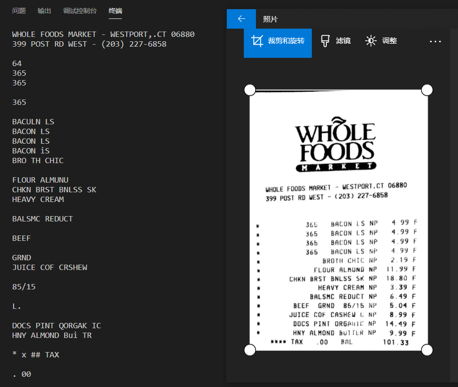The image size is (458, 387).
Task: Switch to the 输出 tab
Action: coord(44,11)
